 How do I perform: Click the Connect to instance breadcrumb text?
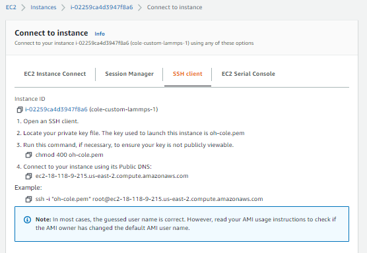point(175,7)
